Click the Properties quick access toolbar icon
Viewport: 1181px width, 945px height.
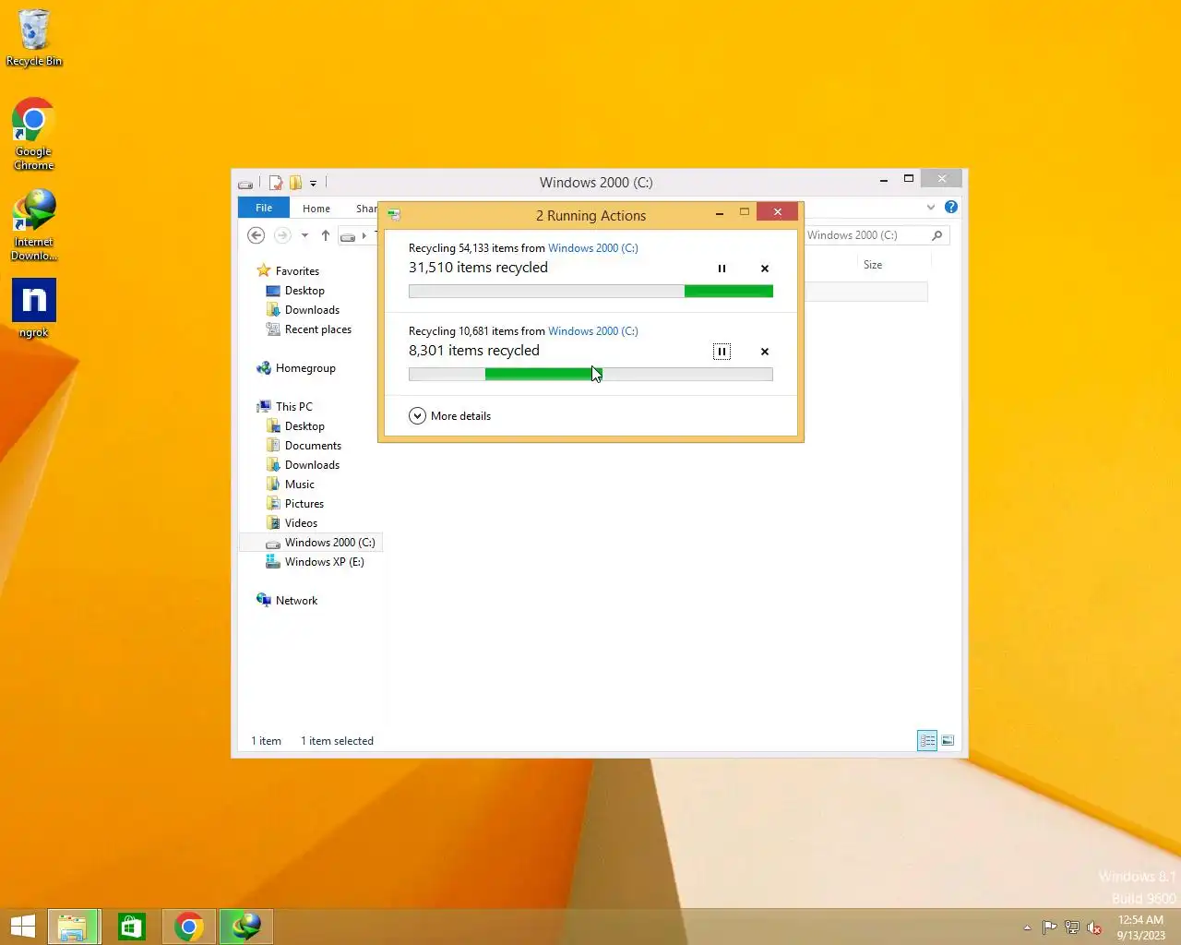[x=276, y=183]
